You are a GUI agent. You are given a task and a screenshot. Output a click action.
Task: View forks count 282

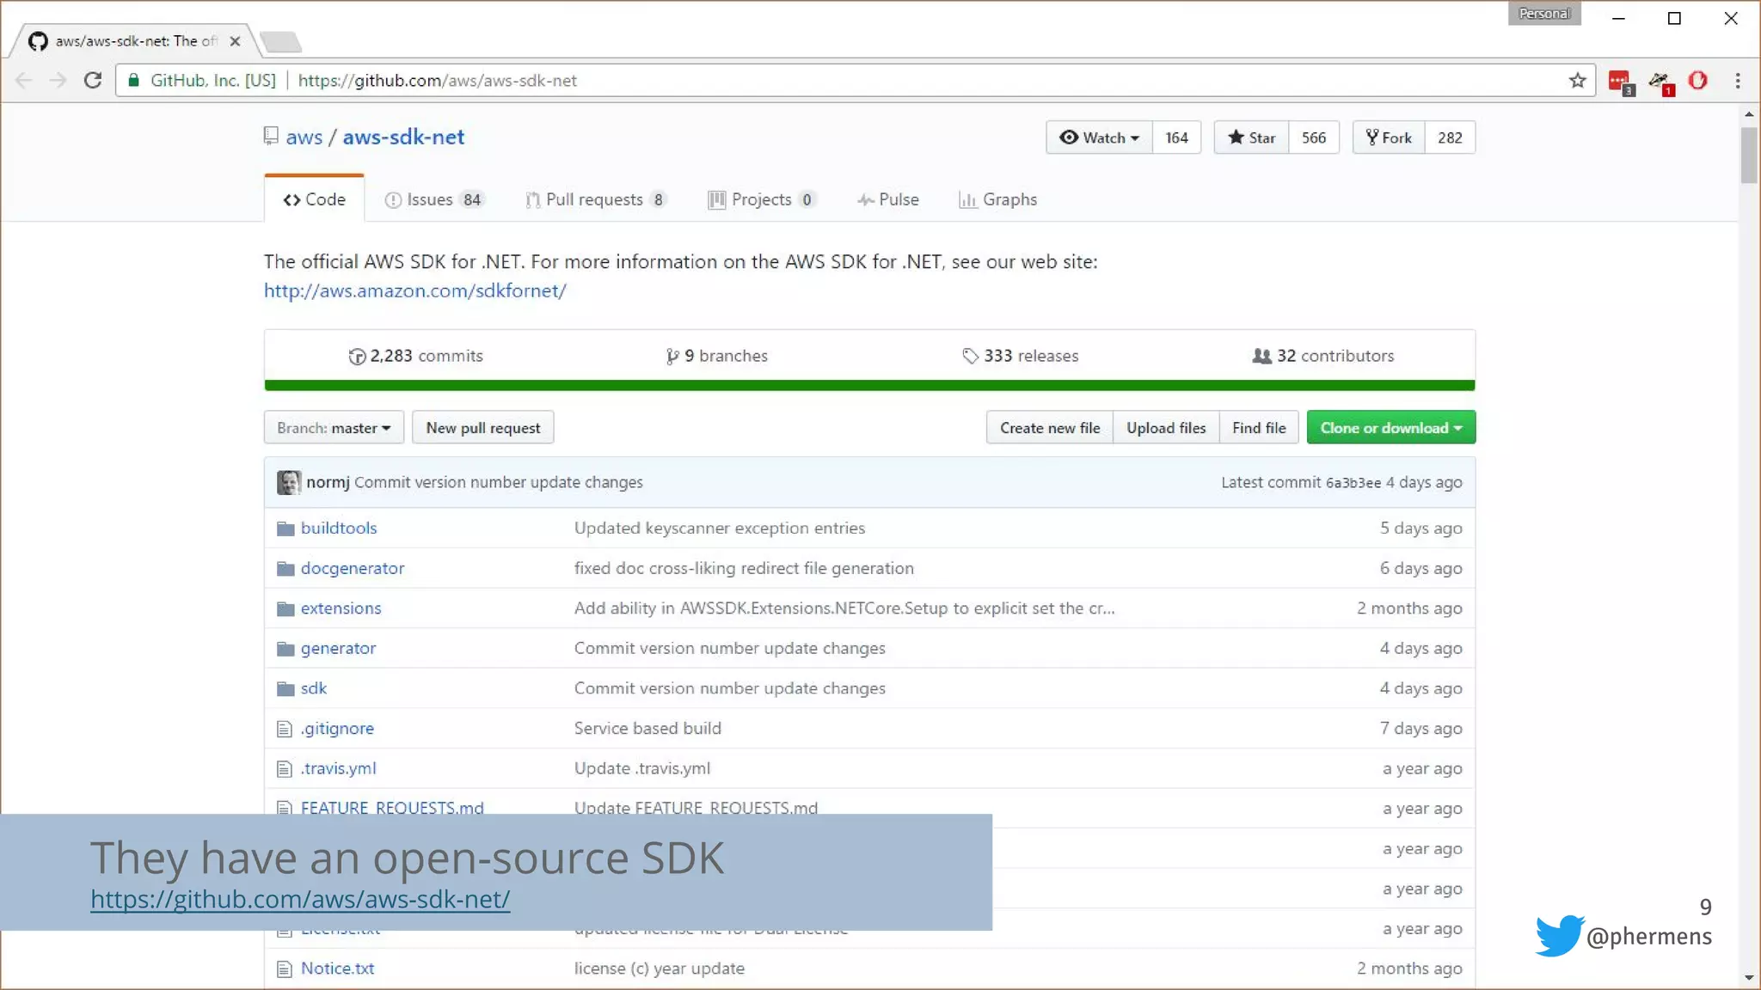click(1450, 137)
